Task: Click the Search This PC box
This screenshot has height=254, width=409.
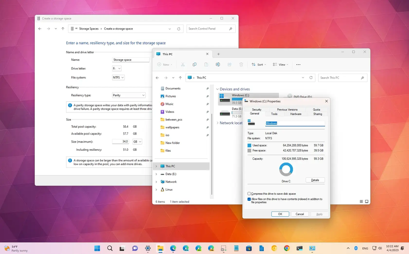Action: click(343, 78)
